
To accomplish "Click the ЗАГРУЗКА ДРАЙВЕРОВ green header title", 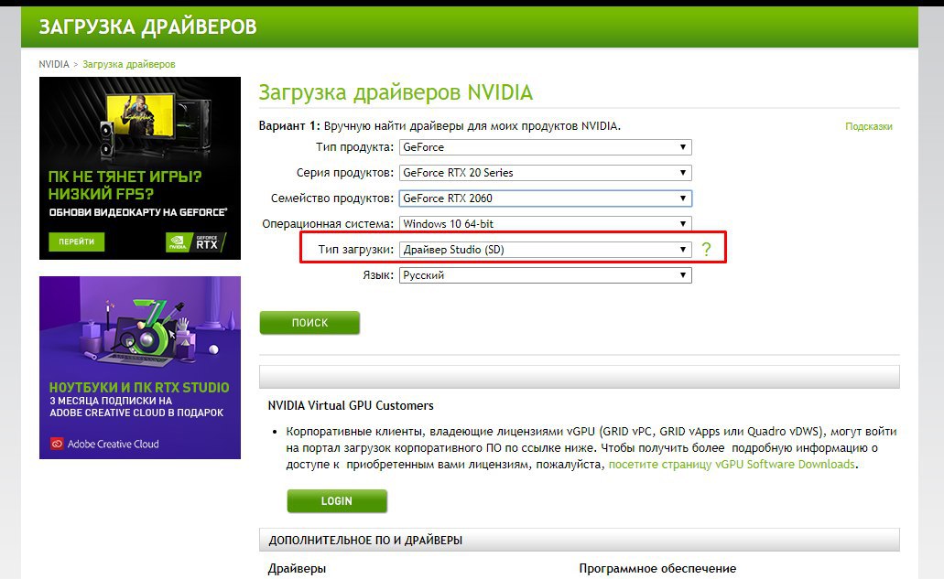I will [x=147, y=27].
